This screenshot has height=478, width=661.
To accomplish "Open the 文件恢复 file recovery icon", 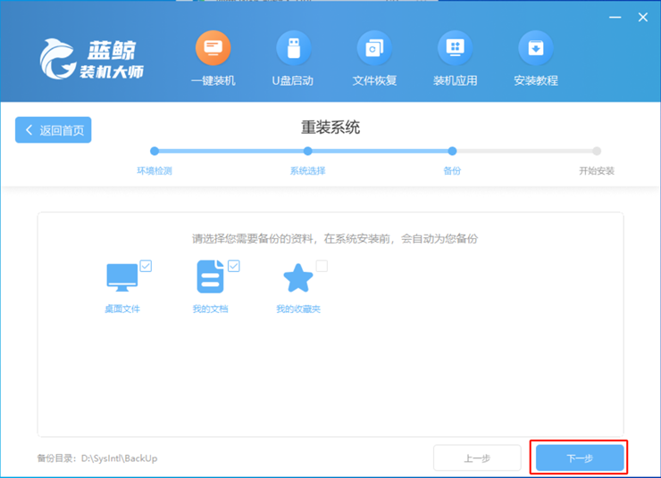I will coord(374,48).
